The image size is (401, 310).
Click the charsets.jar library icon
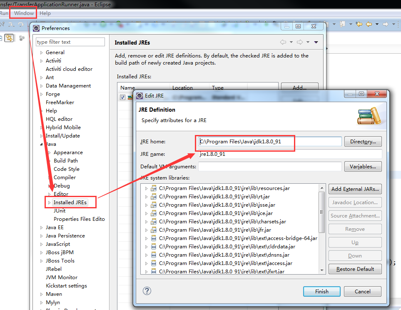pos(153,222)
